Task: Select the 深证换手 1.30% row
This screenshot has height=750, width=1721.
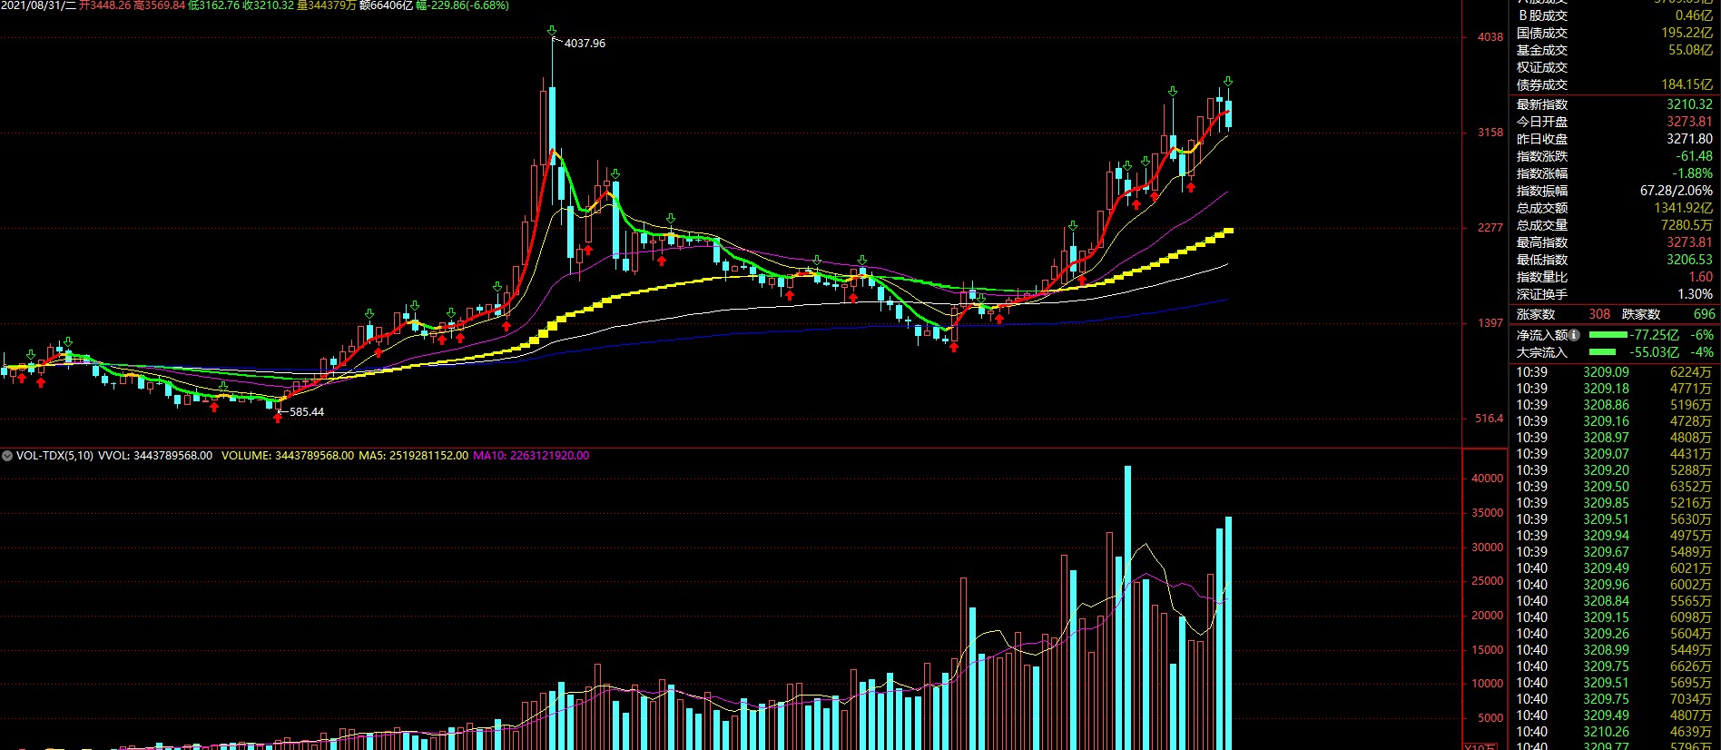Action: tap(1615, 294)
